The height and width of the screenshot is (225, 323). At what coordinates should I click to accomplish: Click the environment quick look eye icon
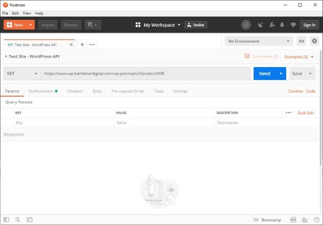pyautogui.click(x=301, y=41)
